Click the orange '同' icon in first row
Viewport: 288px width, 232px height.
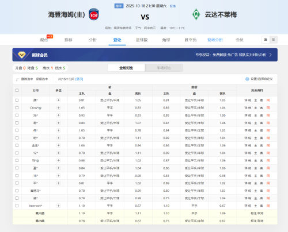pos(268,100)
